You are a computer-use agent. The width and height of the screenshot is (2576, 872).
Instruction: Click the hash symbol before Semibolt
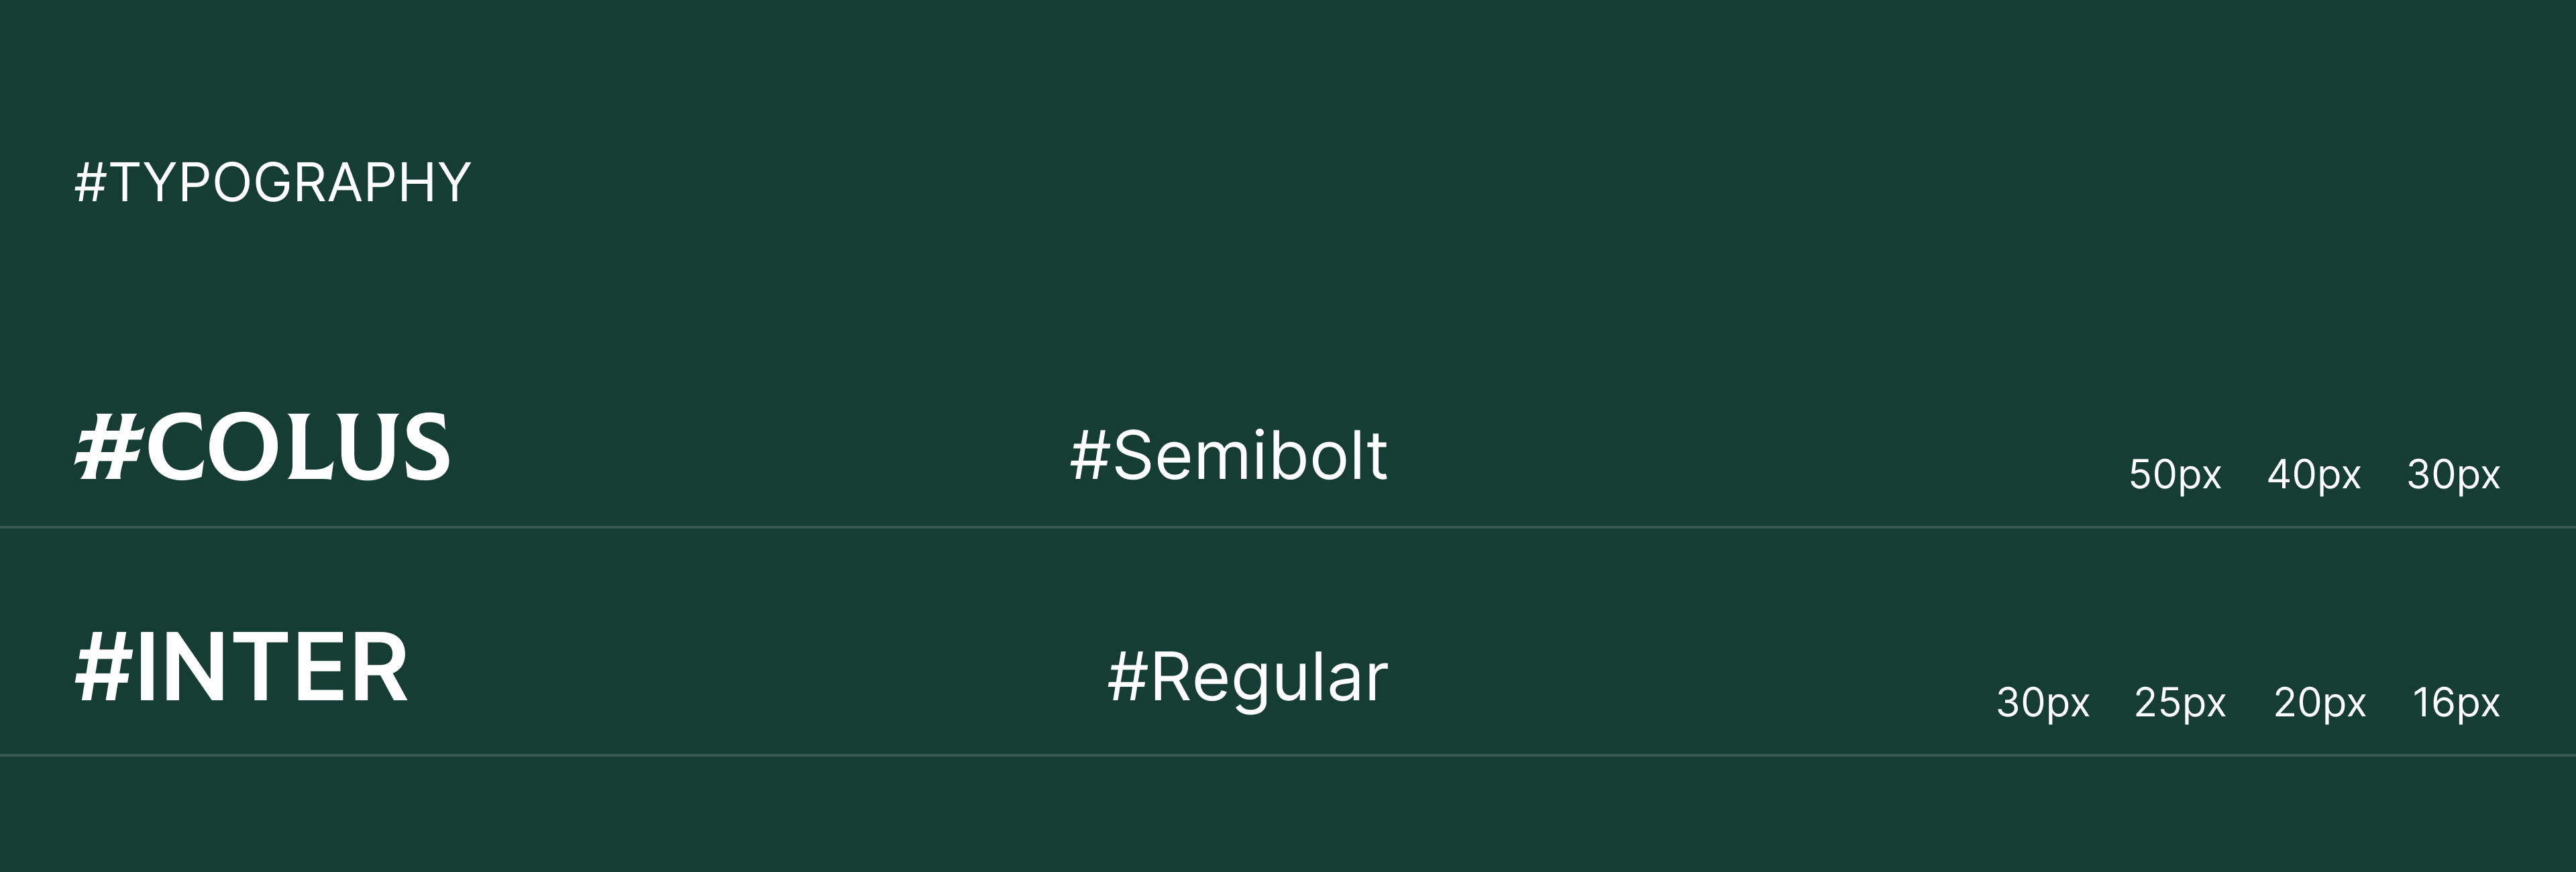pos(1090,457)
